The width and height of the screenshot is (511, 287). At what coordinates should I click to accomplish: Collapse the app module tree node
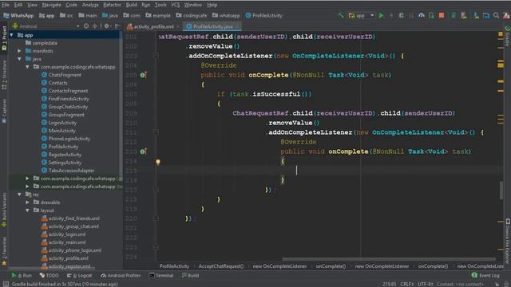pyautogui.click(x=12, y=35)
